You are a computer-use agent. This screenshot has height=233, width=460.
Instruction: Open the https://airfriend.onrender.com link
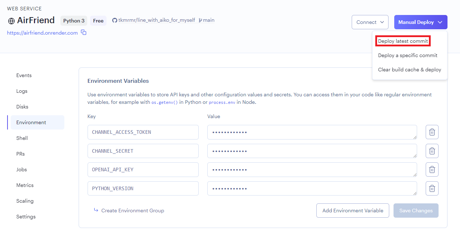[x=43, y=33]
